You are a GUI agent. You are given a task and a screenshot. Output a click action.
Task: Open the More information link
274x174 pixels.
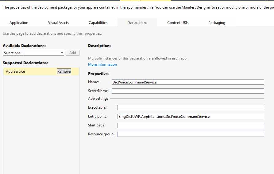click(x=102, y=64)
